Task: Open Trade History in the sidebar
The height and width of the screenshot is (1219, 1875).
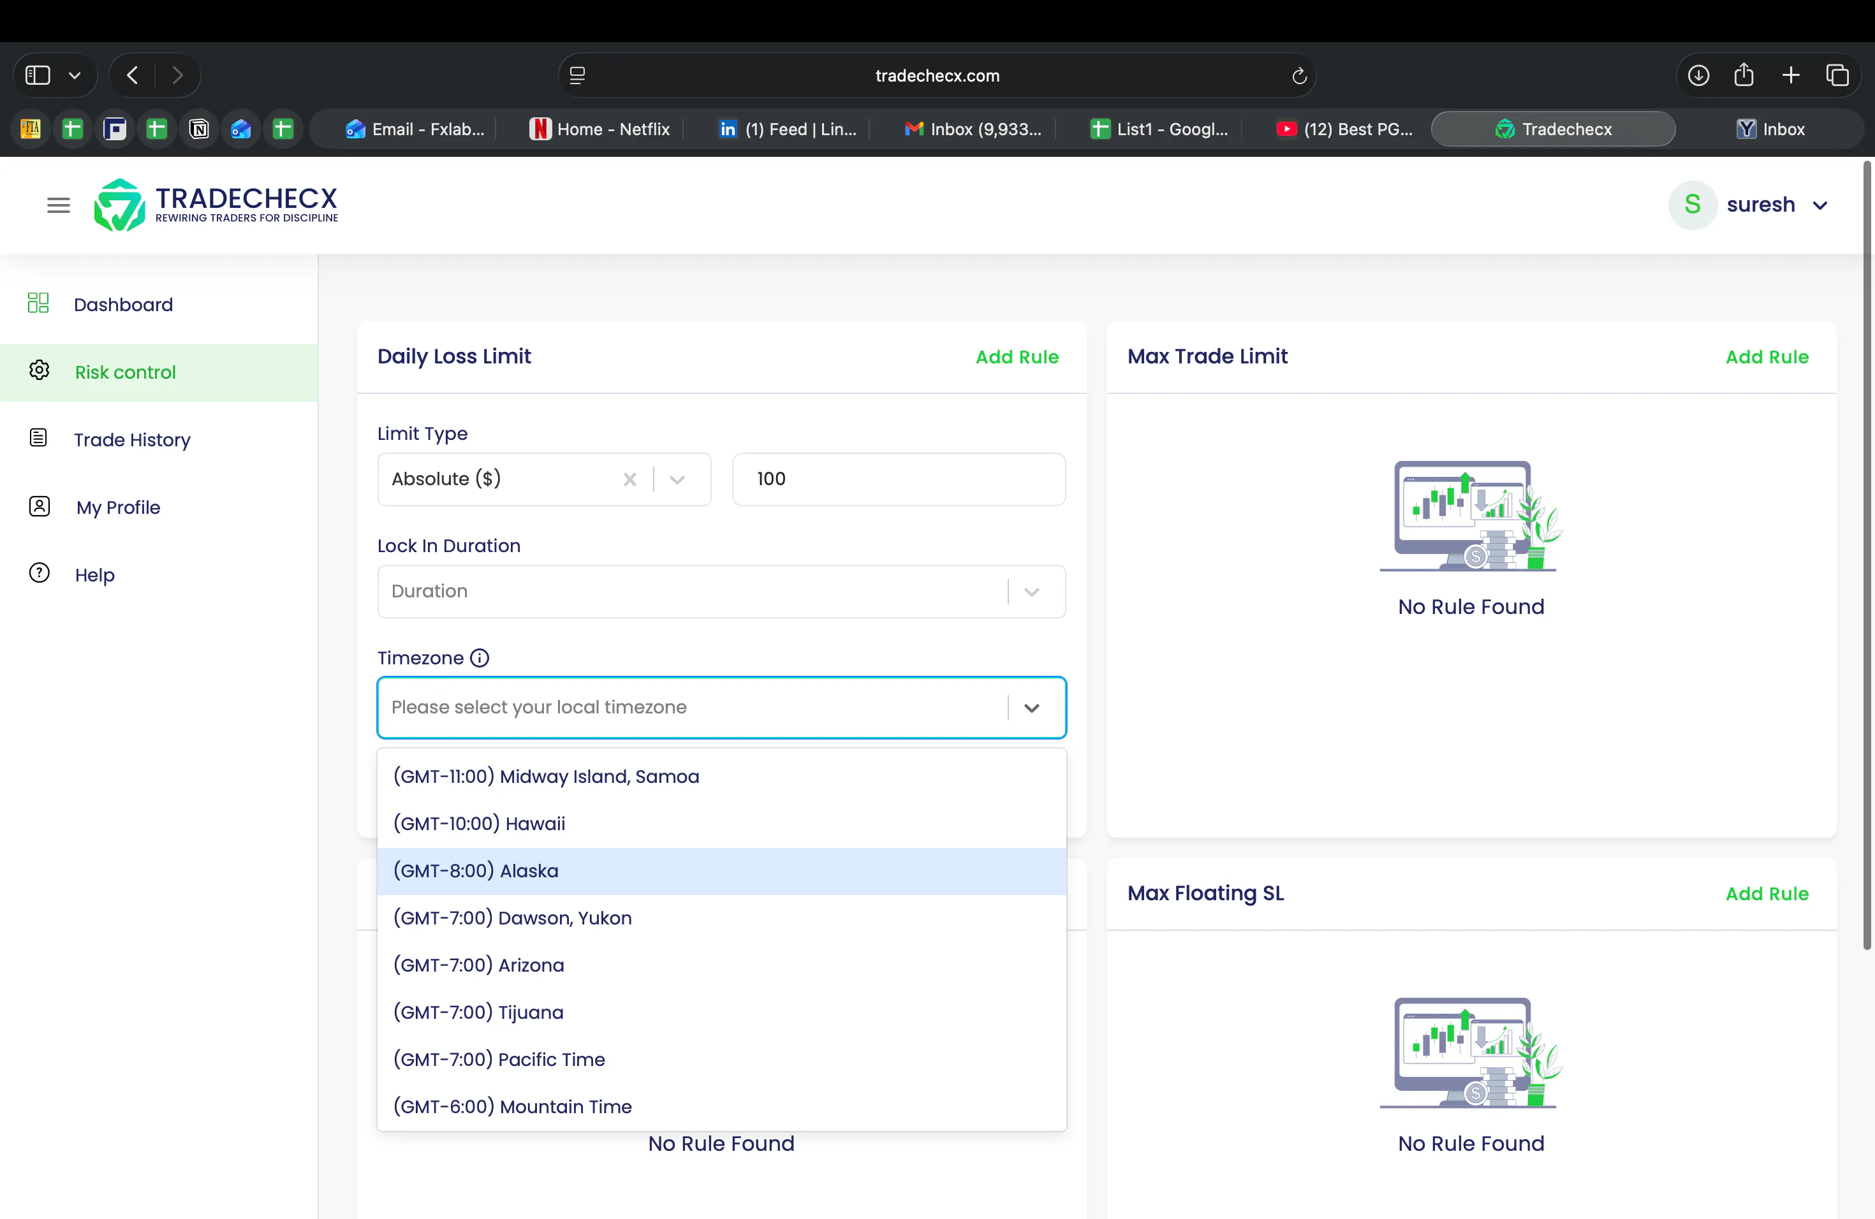Action: pyautogui.click(x=159, y=439)
